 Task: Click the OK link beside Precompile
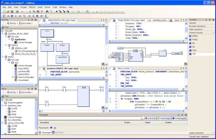pyautogui.click(x=55, y=128)
